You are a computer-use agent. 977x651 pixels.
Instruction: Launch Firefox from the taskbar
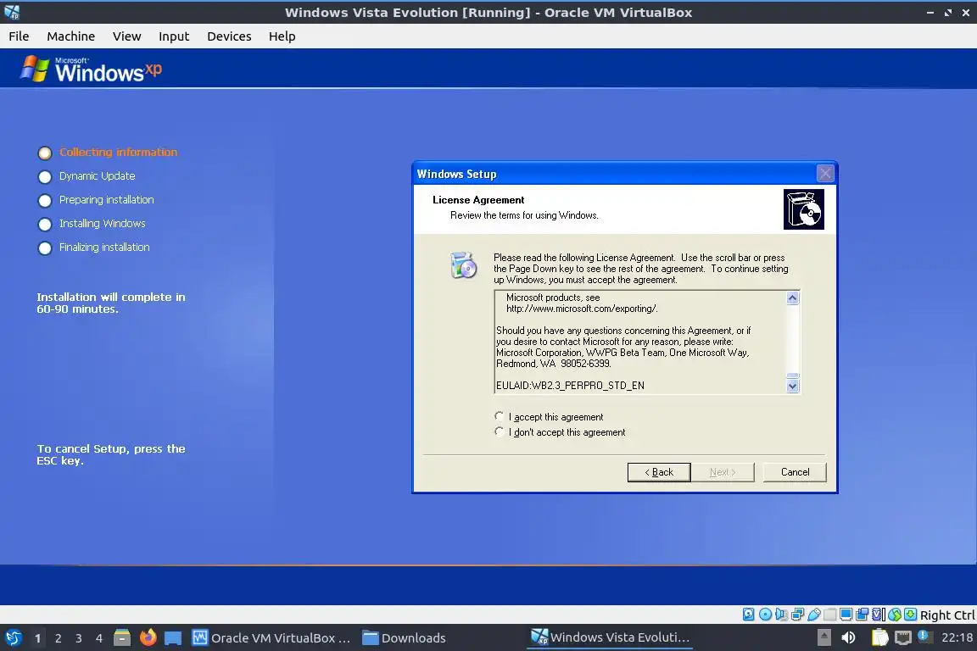pos(148,637)
